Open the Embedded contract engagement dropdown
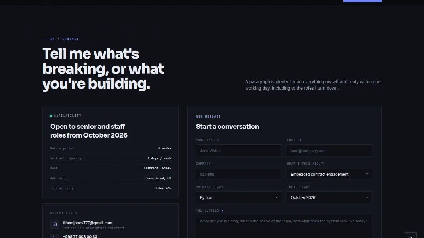Image resolution: width=424 pixels, height=238 pixels. [330, 174]
